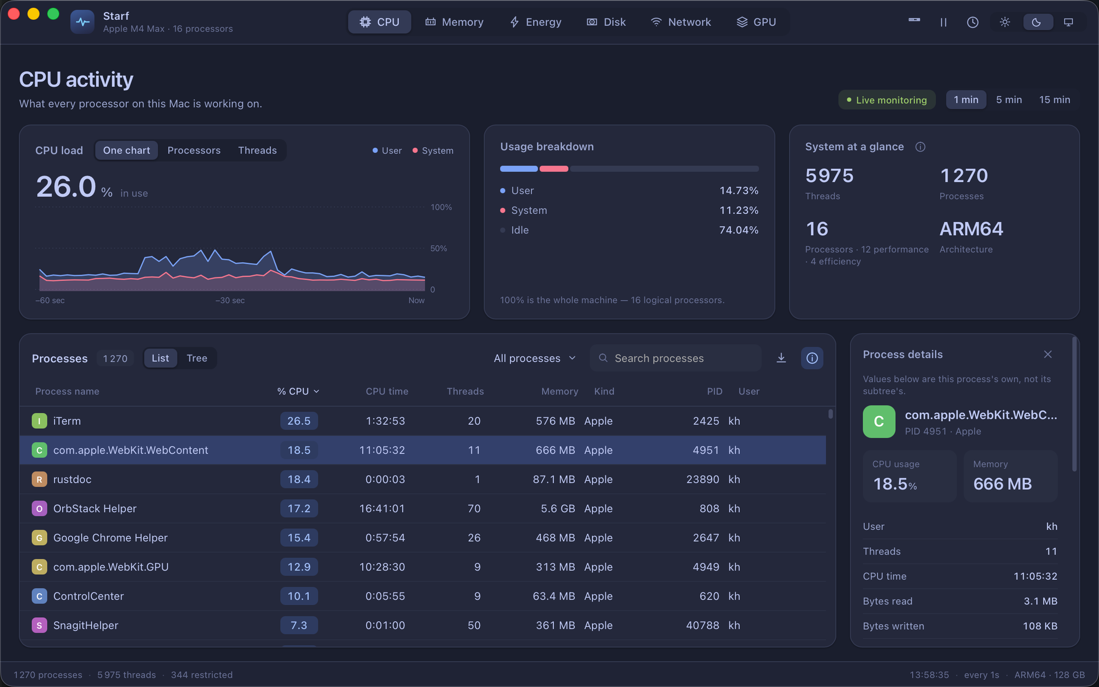Toggle the process details info button
Screen dimensions: 1099x687
[x=812, y=358]
